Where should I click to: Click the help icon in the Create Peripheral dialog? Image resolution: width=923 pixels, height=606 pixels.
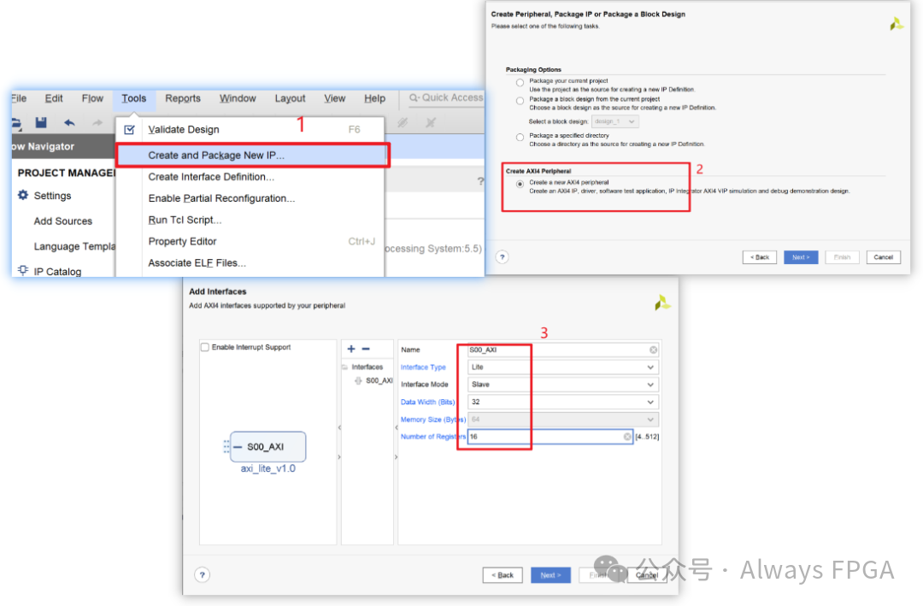tap(503, 256)
